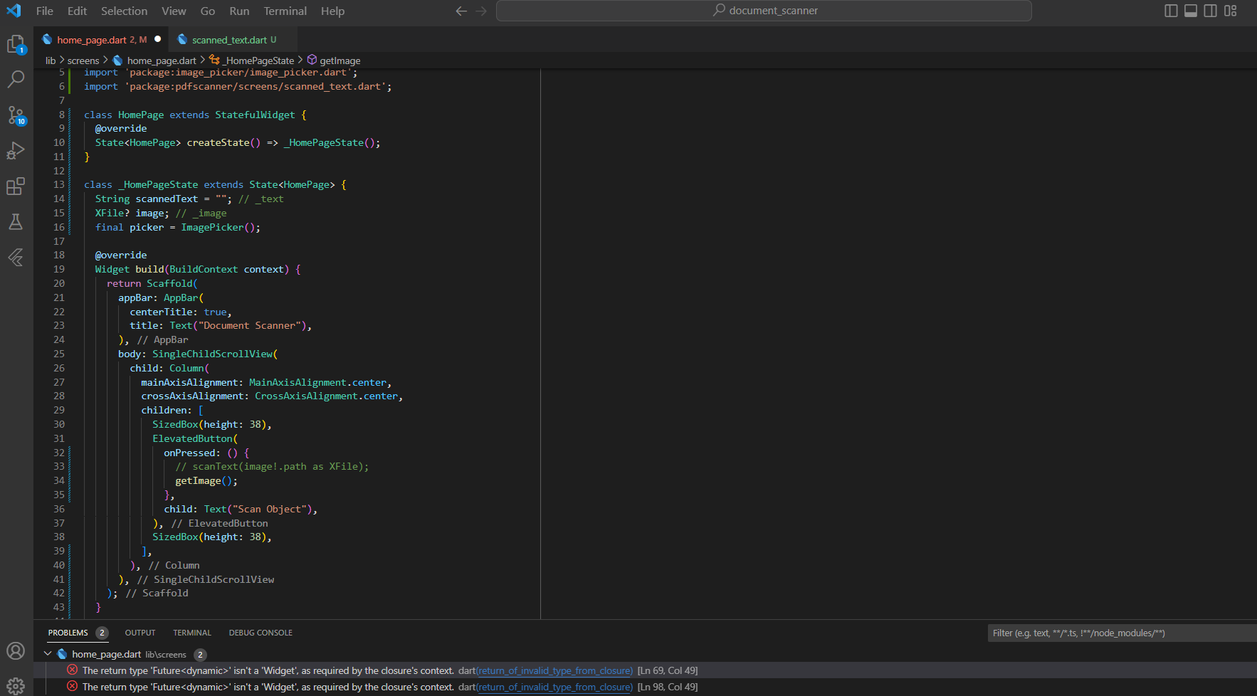
Task: Open the Edit menu
Action: (x=77, y=11)
